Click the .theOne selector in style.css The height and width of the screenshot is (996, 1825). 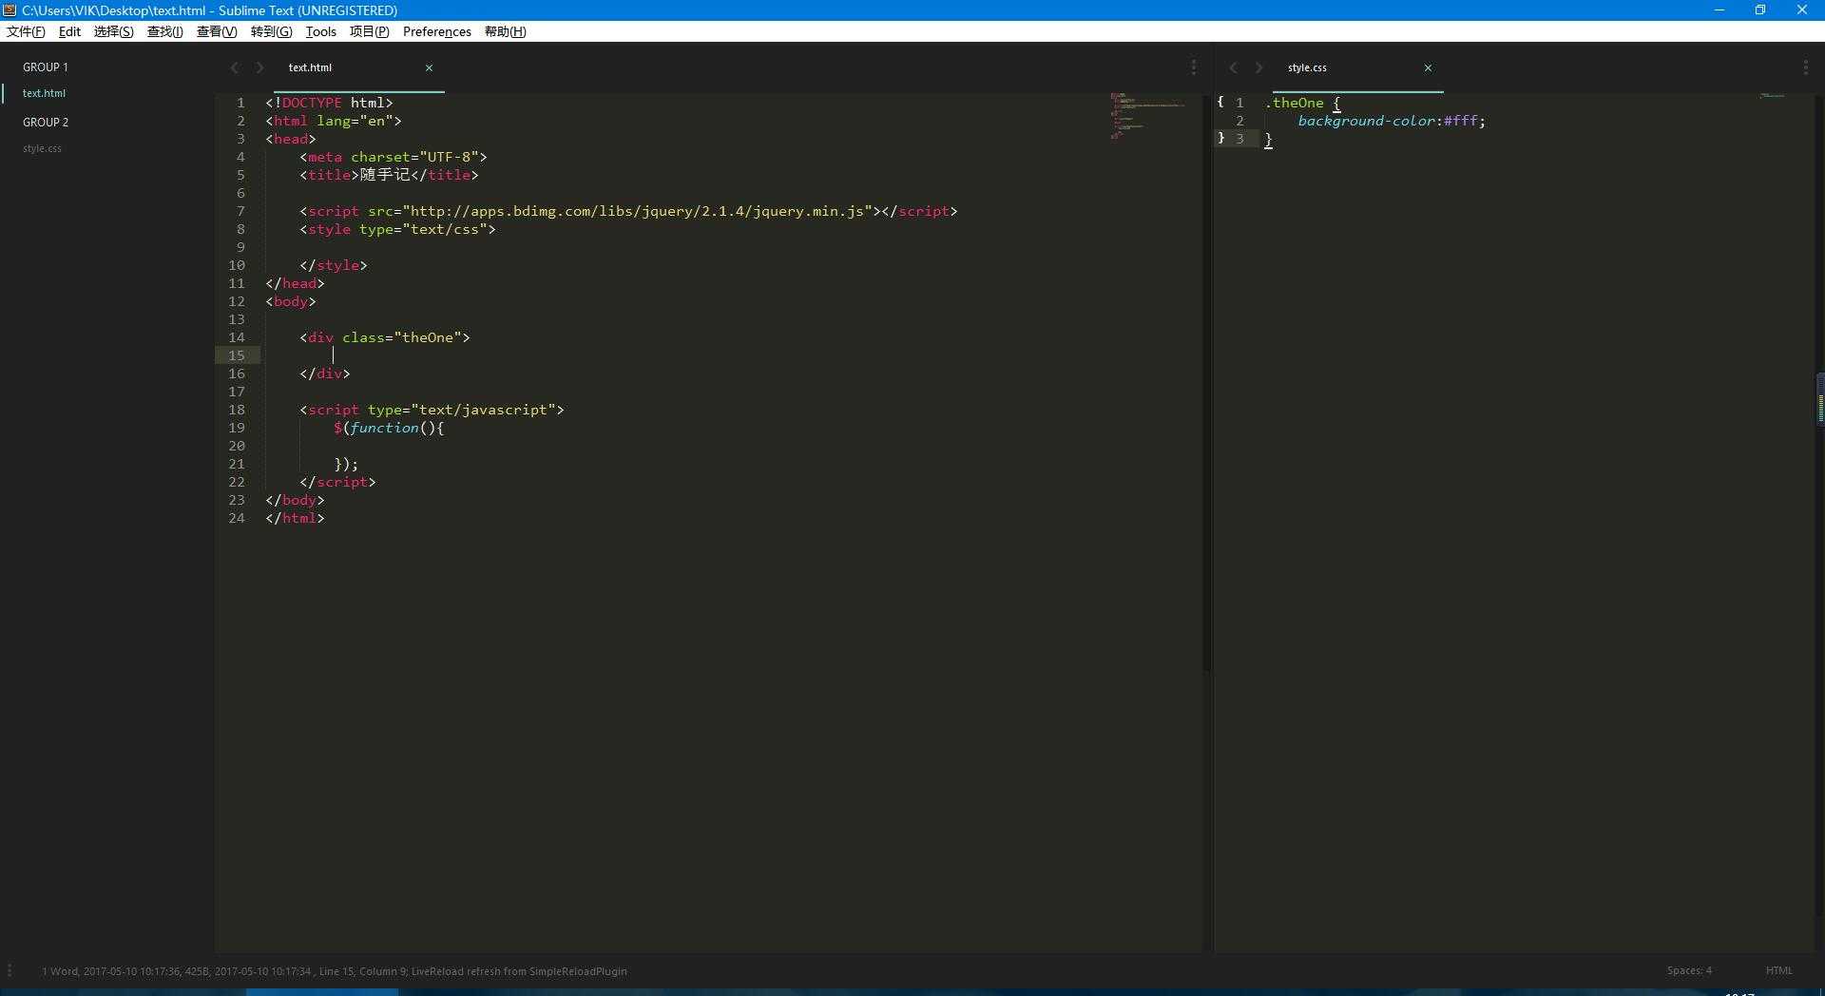pos(1295,103)
